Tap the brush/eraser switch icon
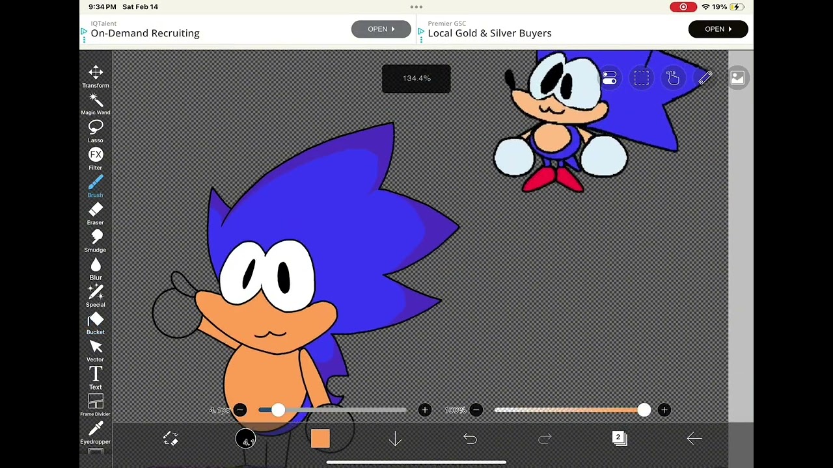 click(x=171, y=439)
